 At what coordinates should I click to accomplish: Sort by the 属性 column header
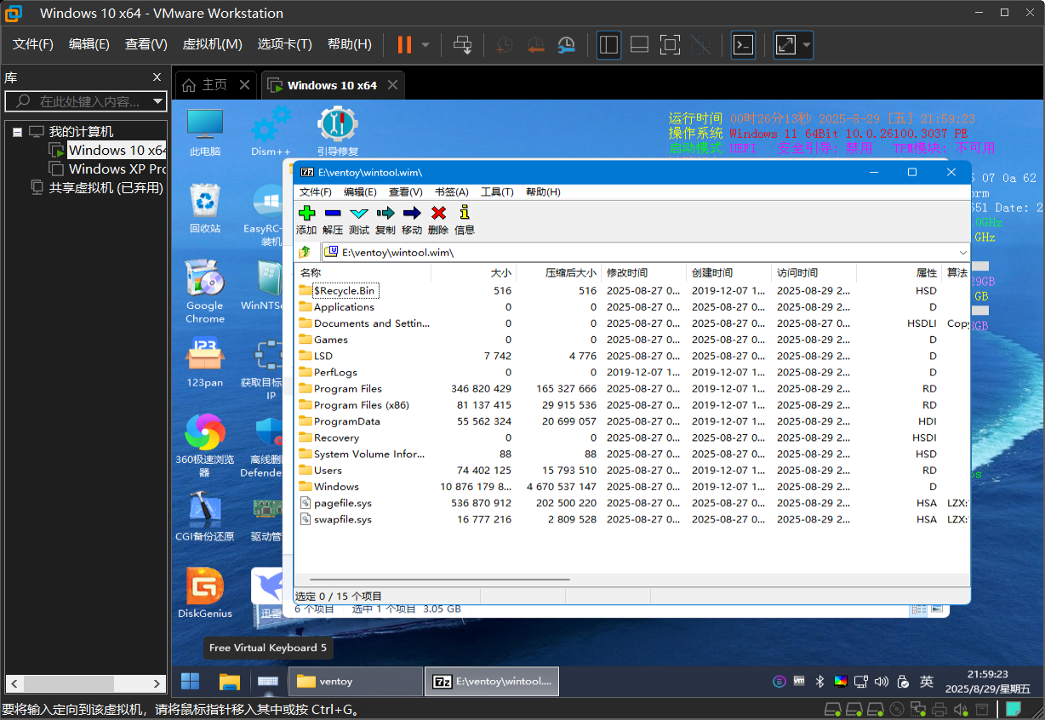pyautogui.click(x=899, y=272)
